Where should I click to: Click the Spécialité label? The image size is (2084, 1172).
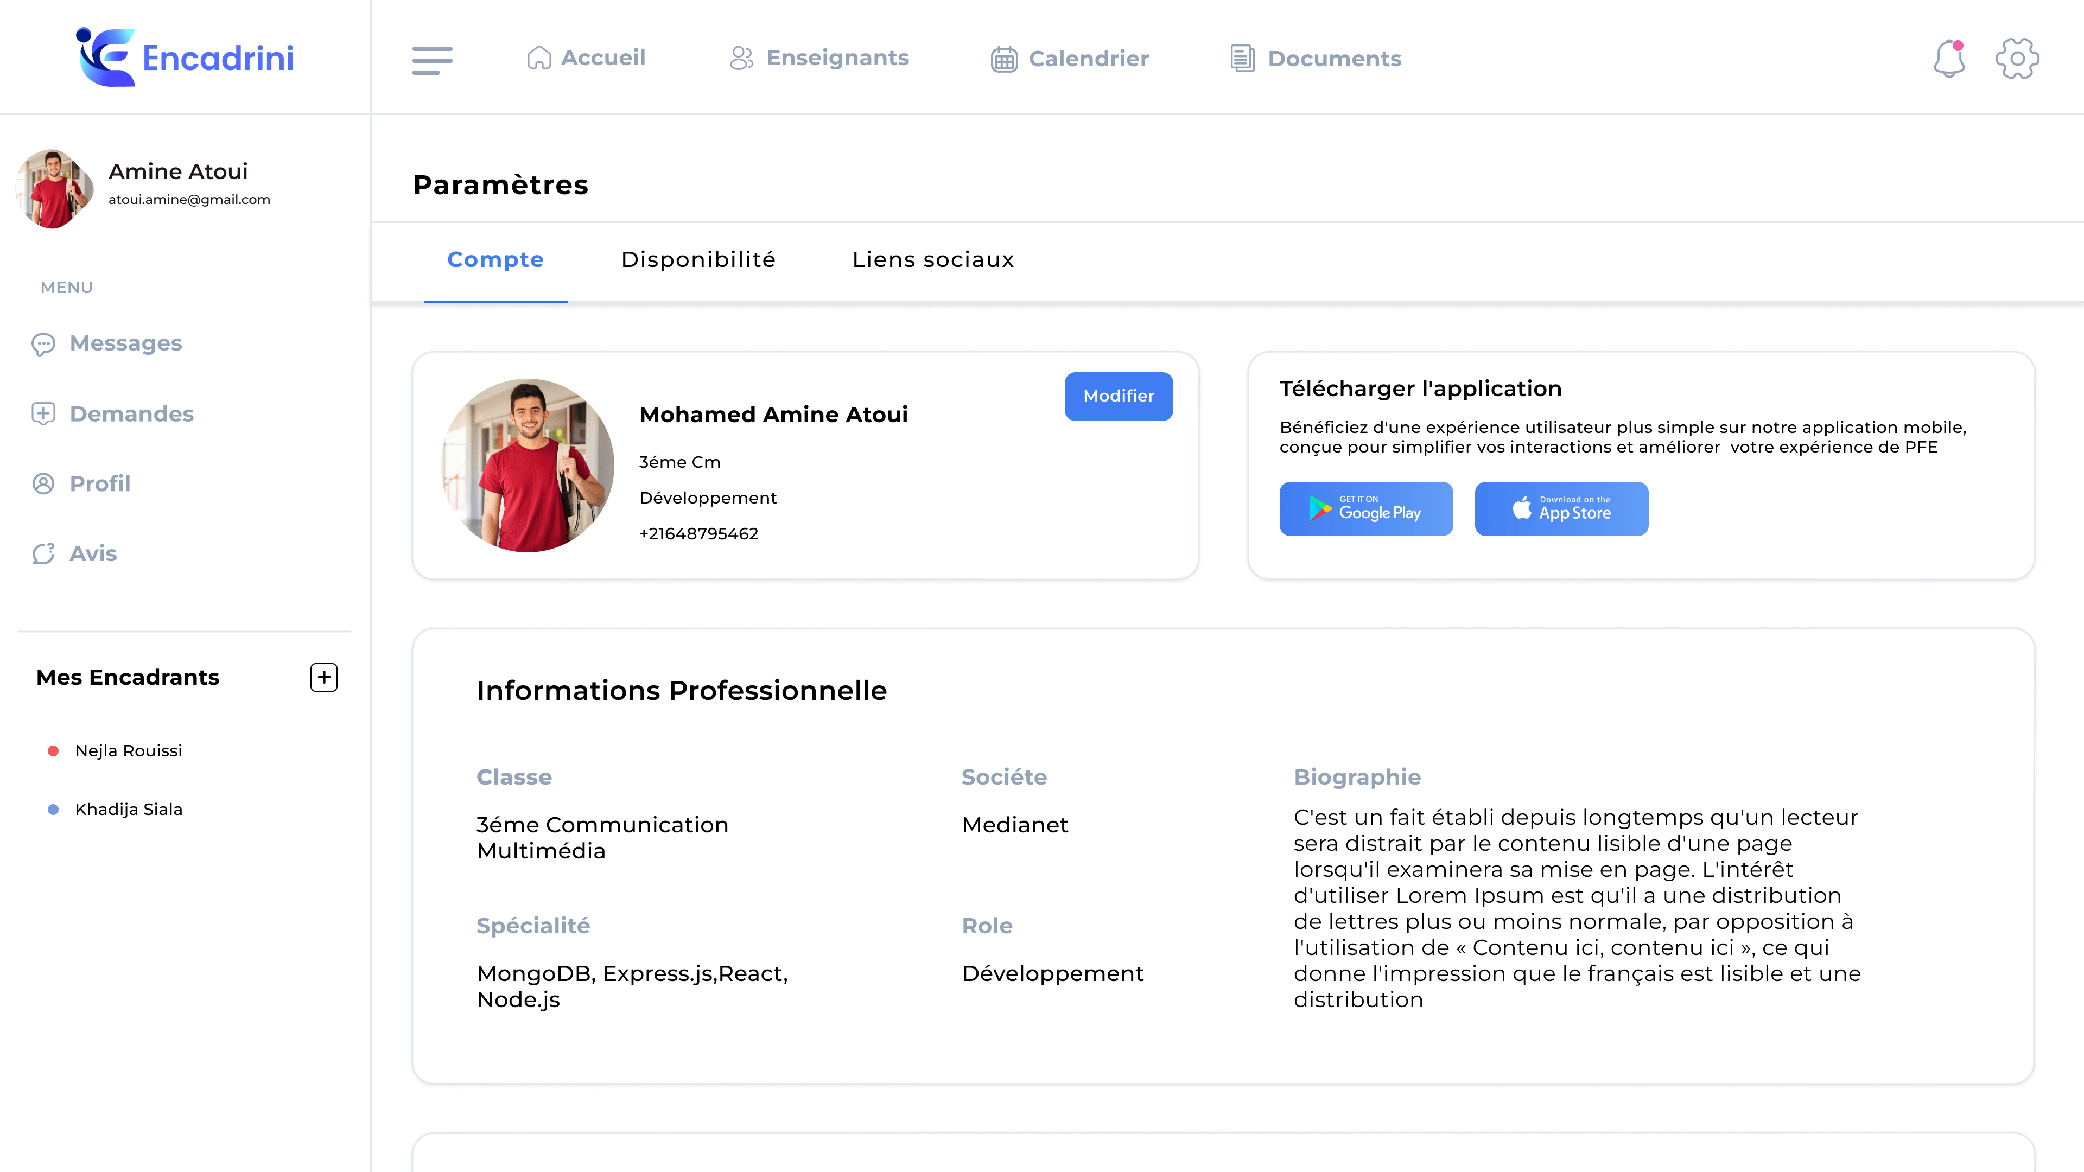[533, 926]
